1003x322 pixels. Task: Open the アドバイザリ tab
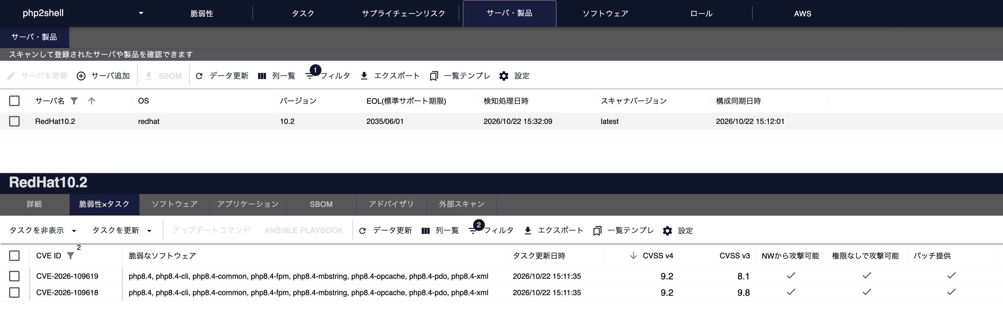391,204
